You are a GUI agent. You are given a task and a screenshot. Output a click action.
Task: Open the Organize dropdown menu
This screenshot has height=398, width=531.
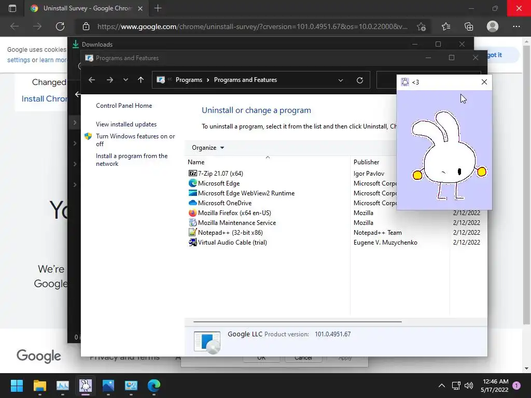208,148
